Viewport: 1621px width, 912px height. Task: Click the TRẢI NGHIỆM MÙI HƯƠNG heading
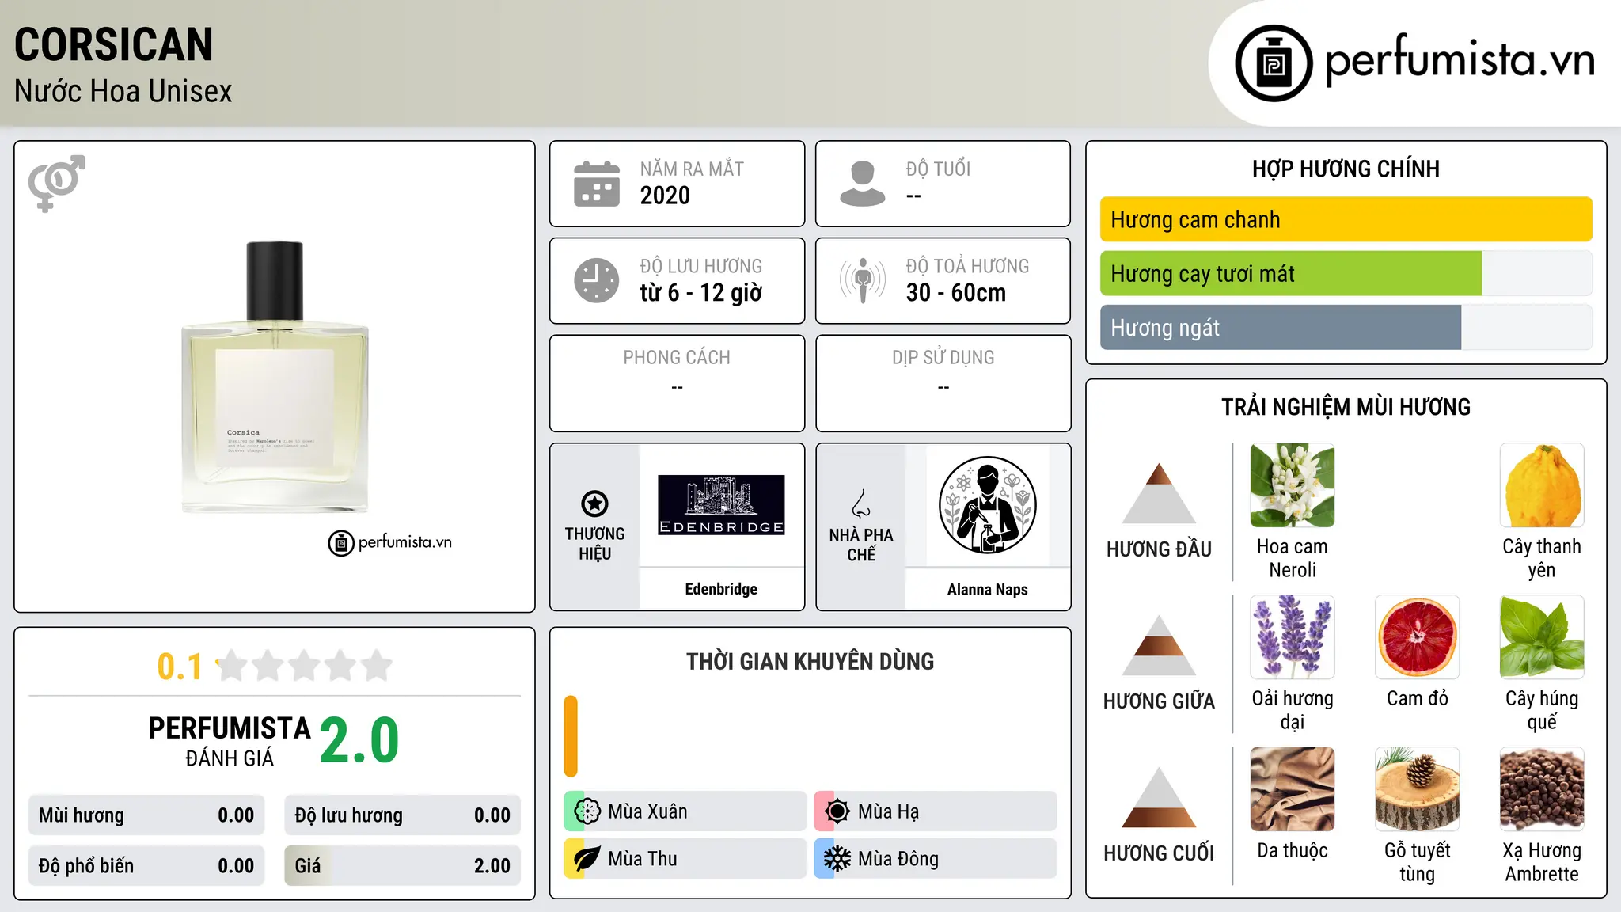click(x=1346, y=407)
